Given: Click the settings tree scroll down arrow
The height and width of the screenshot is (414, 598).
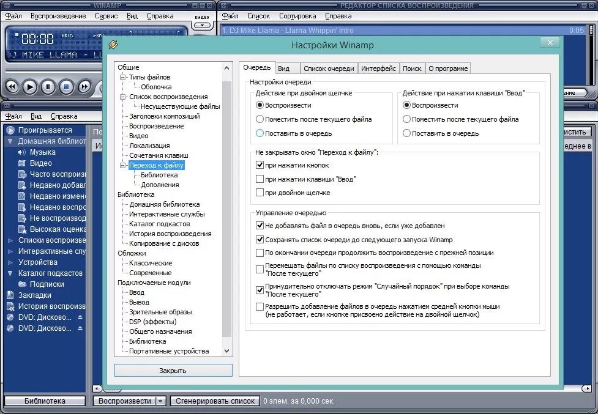Looking at the screenshot, I should coord(227,351).
